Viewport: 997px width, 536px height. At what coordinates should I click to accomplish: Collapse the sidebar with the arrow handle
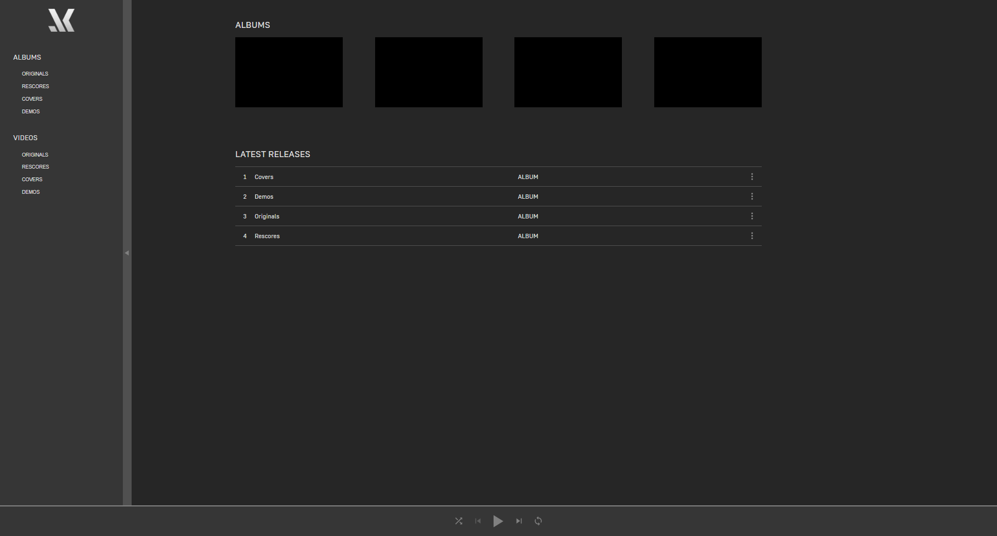pos(127,253)
